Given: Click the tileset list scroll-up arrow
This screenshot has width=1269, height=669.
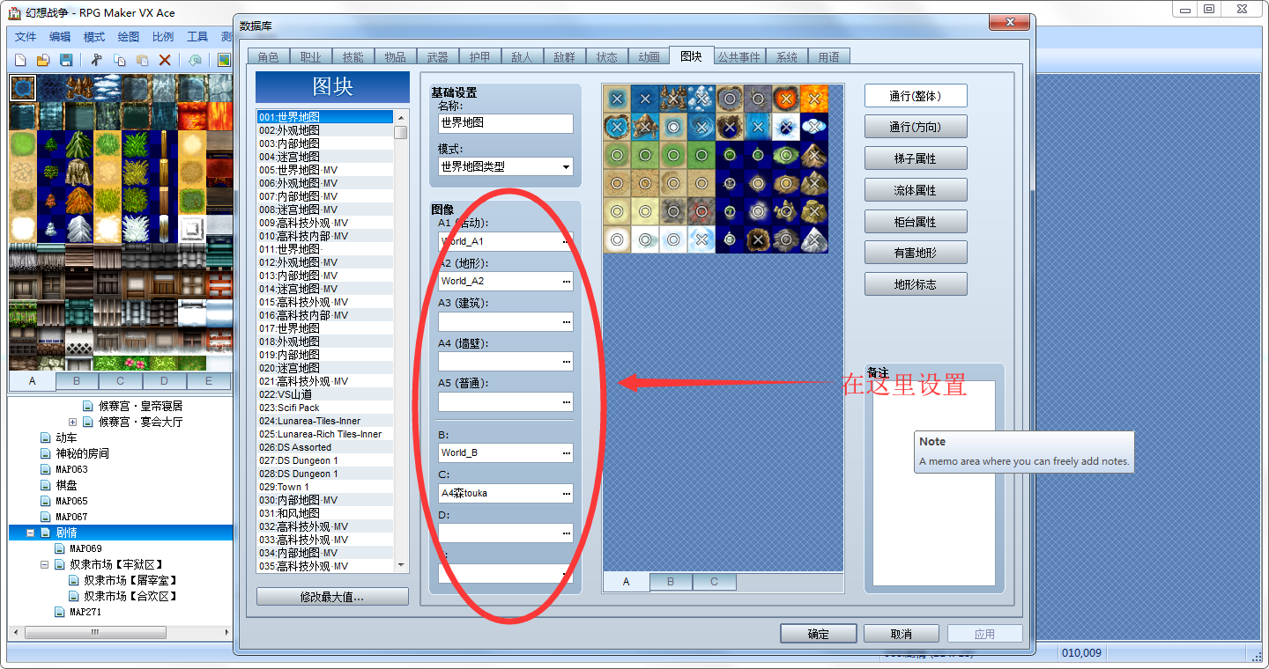Looking at the screenshot, I should coord(401,117).
